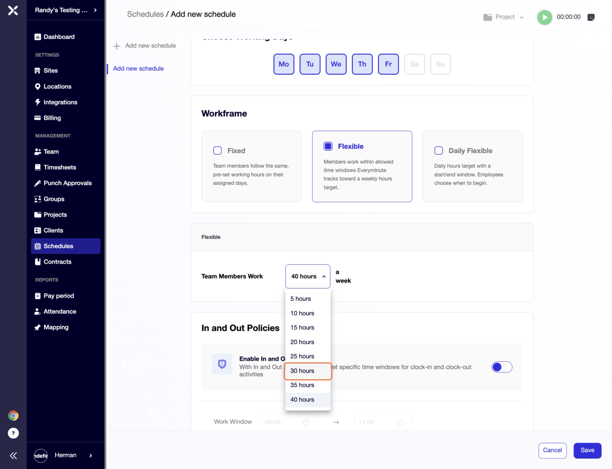Click Schedules breadcrumb link
This screenshot has width=612, height=469.
point(146,14)
